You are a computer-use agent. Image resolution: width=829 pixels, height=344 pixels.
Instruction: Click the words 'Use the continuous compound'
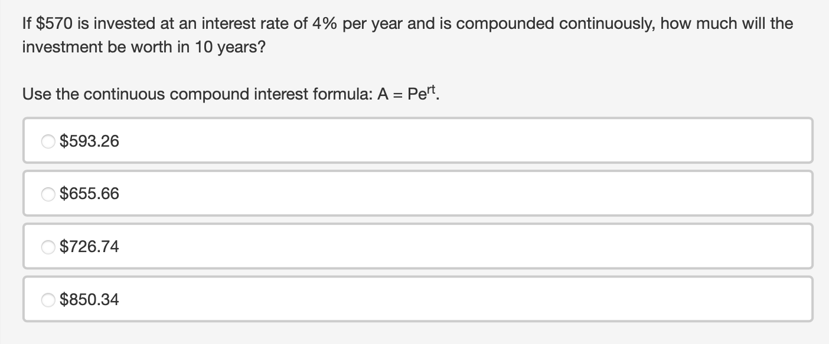click(x=136, y=94)
